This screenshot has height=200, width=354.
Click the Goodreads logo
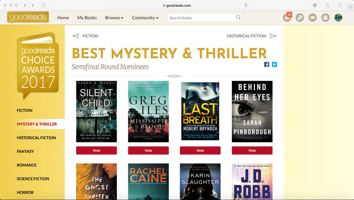tap(28, 17)
